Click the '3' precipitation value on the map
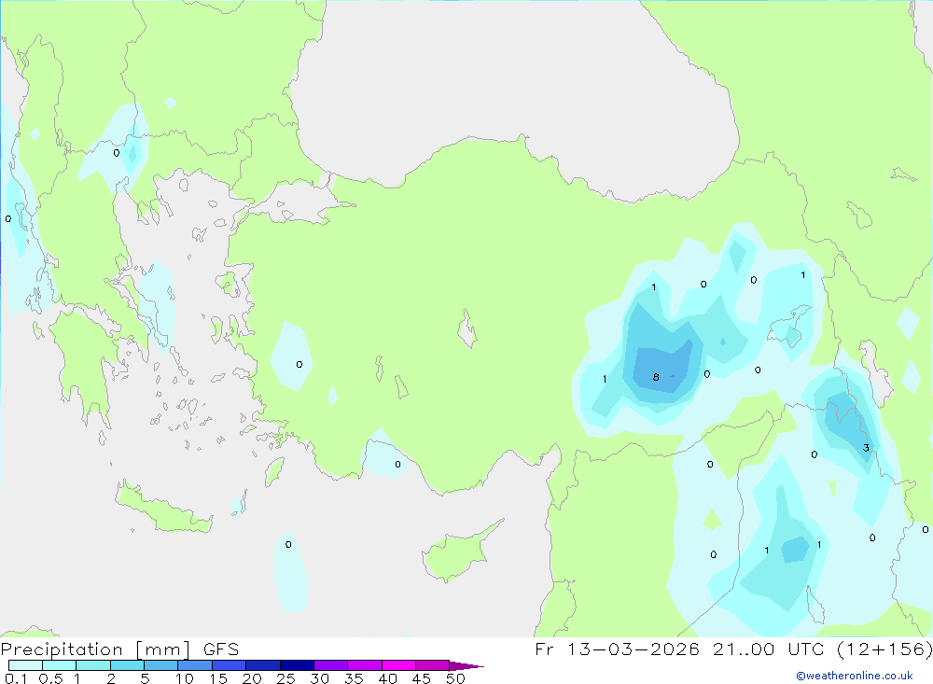The image size is (933, 684). point(866,448)
